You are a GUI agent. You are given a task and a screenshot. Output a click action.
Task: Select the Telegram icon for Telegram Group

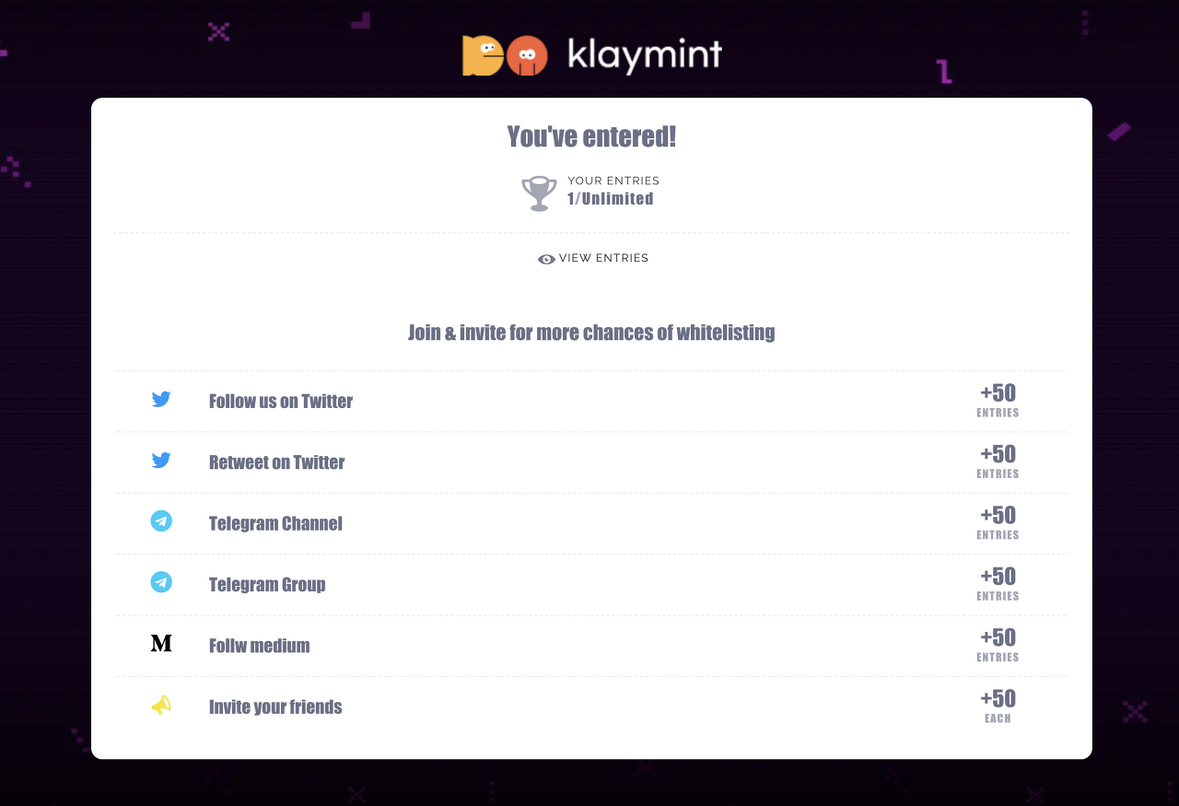(x=161, y=582)
